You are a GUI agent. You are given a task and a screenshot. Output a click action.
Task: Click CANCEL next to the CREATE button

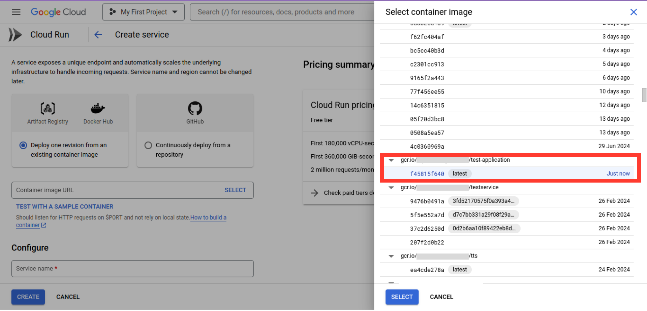68,297
